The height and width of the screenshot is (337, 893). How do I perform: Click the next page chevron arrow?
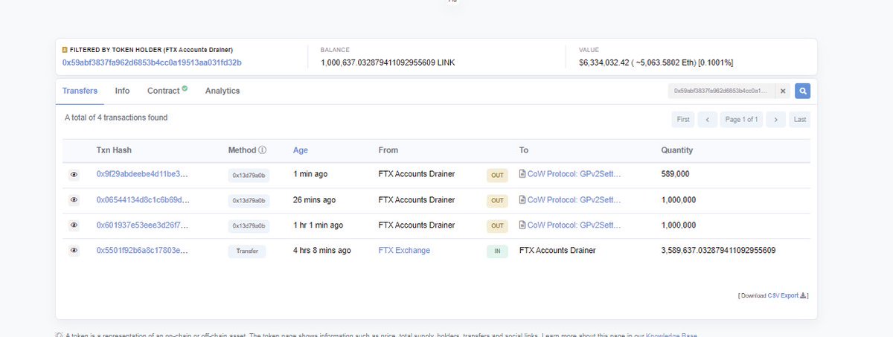(x=775, y=119)
